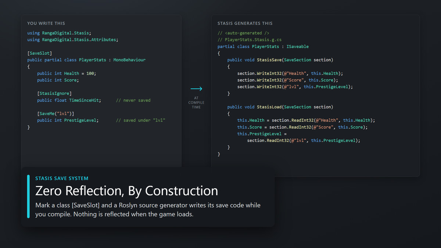Select the "// <auto-generated />" comment

pyautogui.click(x=243, y=33)
